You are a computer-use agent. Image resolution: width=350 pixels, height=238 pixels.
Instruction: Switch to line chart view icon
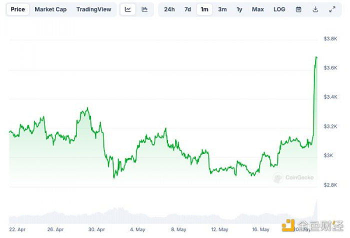click(x=127, y=9)
